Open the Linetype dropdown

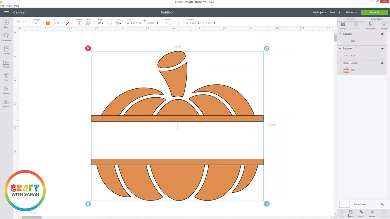[39, 23]
